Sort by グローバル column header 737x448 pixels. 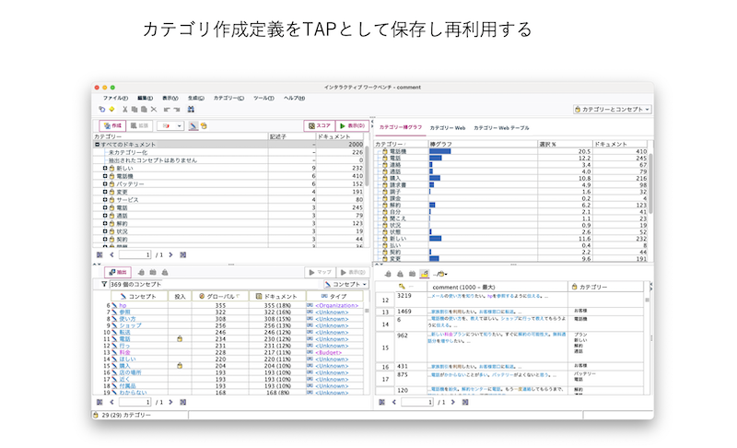pos(220,296)
